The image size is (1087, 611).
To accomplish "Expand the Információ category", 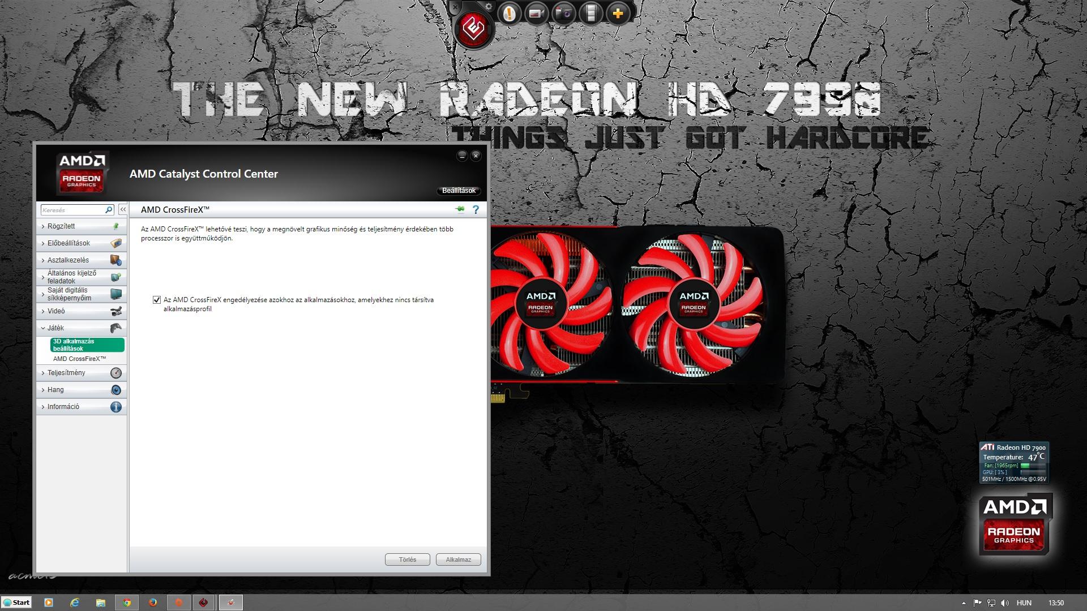I will point(82,407).
